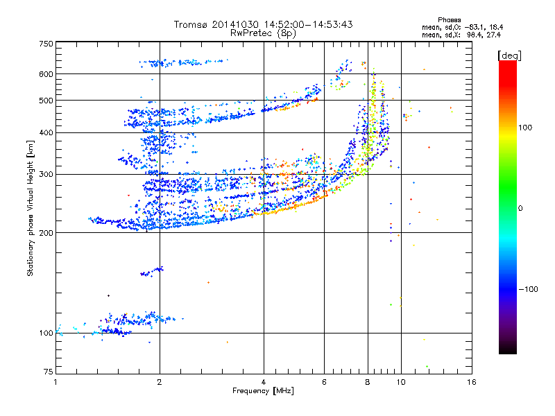
Task: Click the '[deg]' colorbar unit label
Action: (509, 55)
